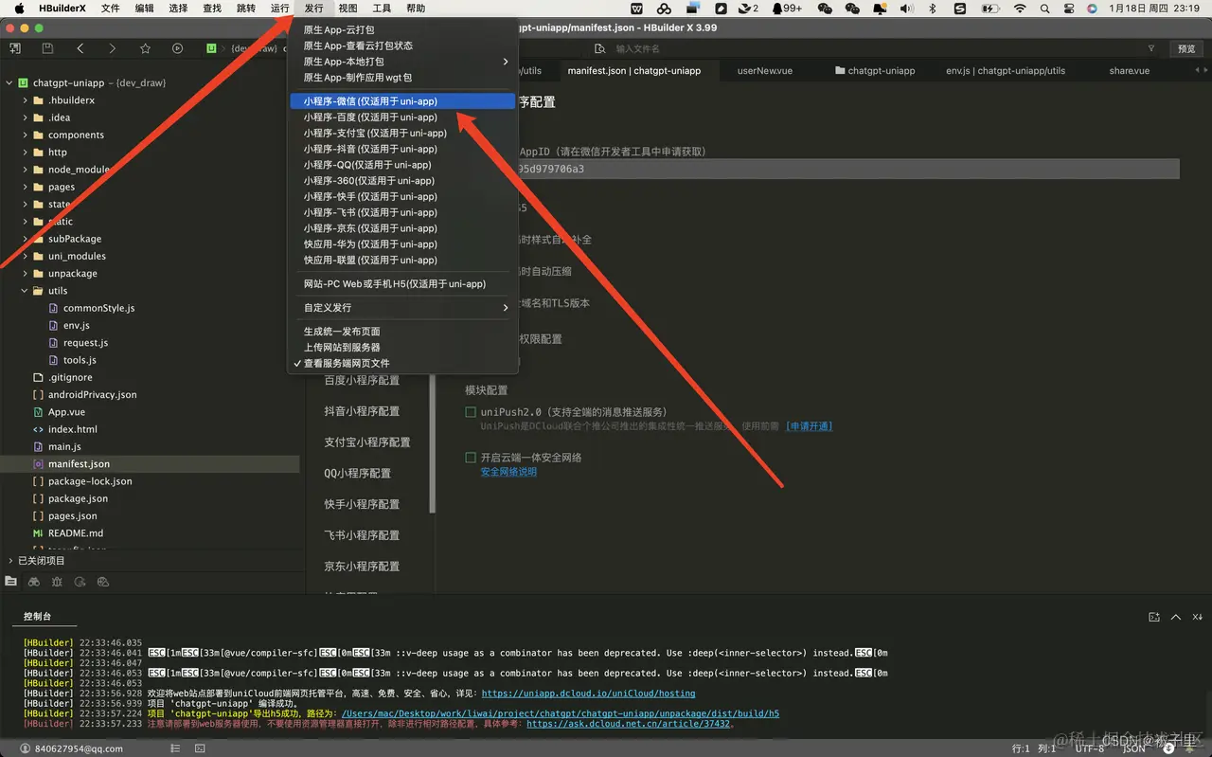Click the filter funnel icon near the search box
Screen dimensions: 1212x757
(x=1151, y=48)
